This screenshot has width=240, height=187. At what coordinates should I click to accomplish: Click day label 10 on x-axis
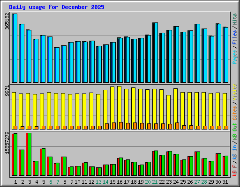point(77,182)
